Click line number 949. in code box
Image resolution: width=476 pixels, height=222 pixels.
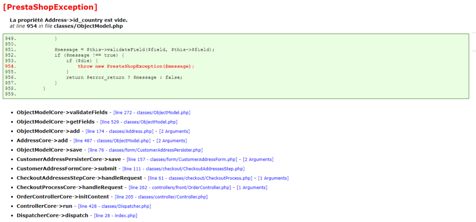coord(10,38)
